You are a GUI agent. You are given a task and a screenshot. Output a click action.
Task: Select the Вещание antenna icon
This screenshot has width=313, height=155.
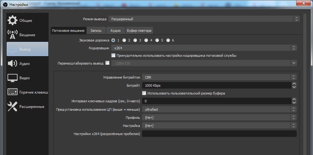[12, 35]
